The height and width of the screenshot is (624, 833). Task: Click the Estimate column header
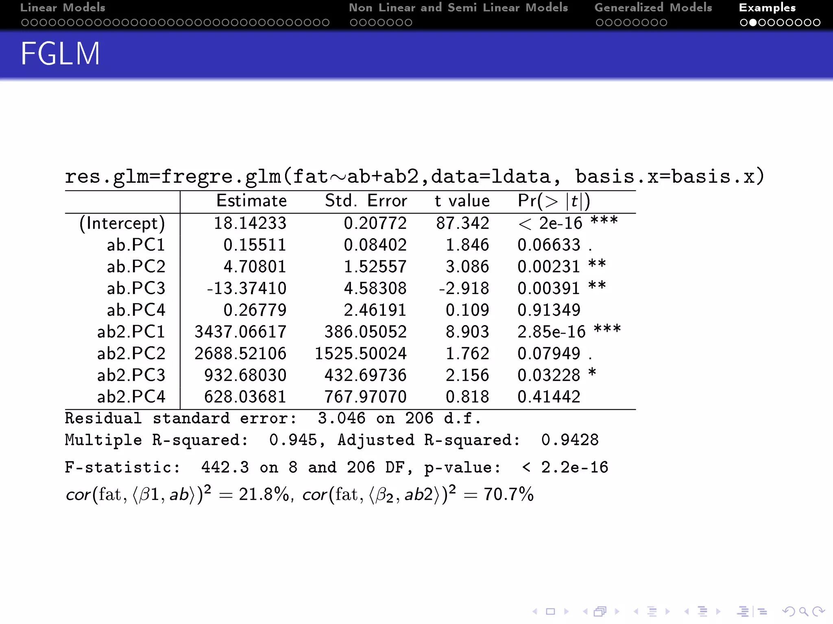click(x=251, y=201)
